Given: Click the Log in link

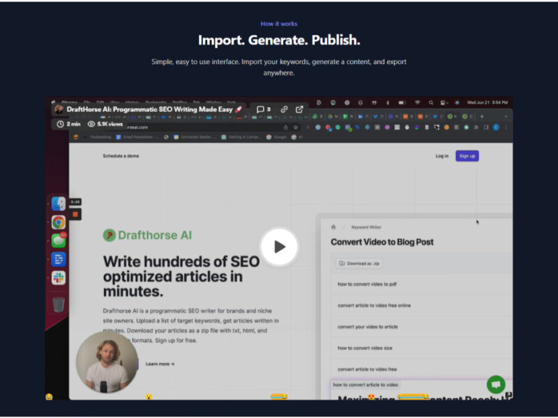Looking at the screenshot, I should tap(442, 156).
